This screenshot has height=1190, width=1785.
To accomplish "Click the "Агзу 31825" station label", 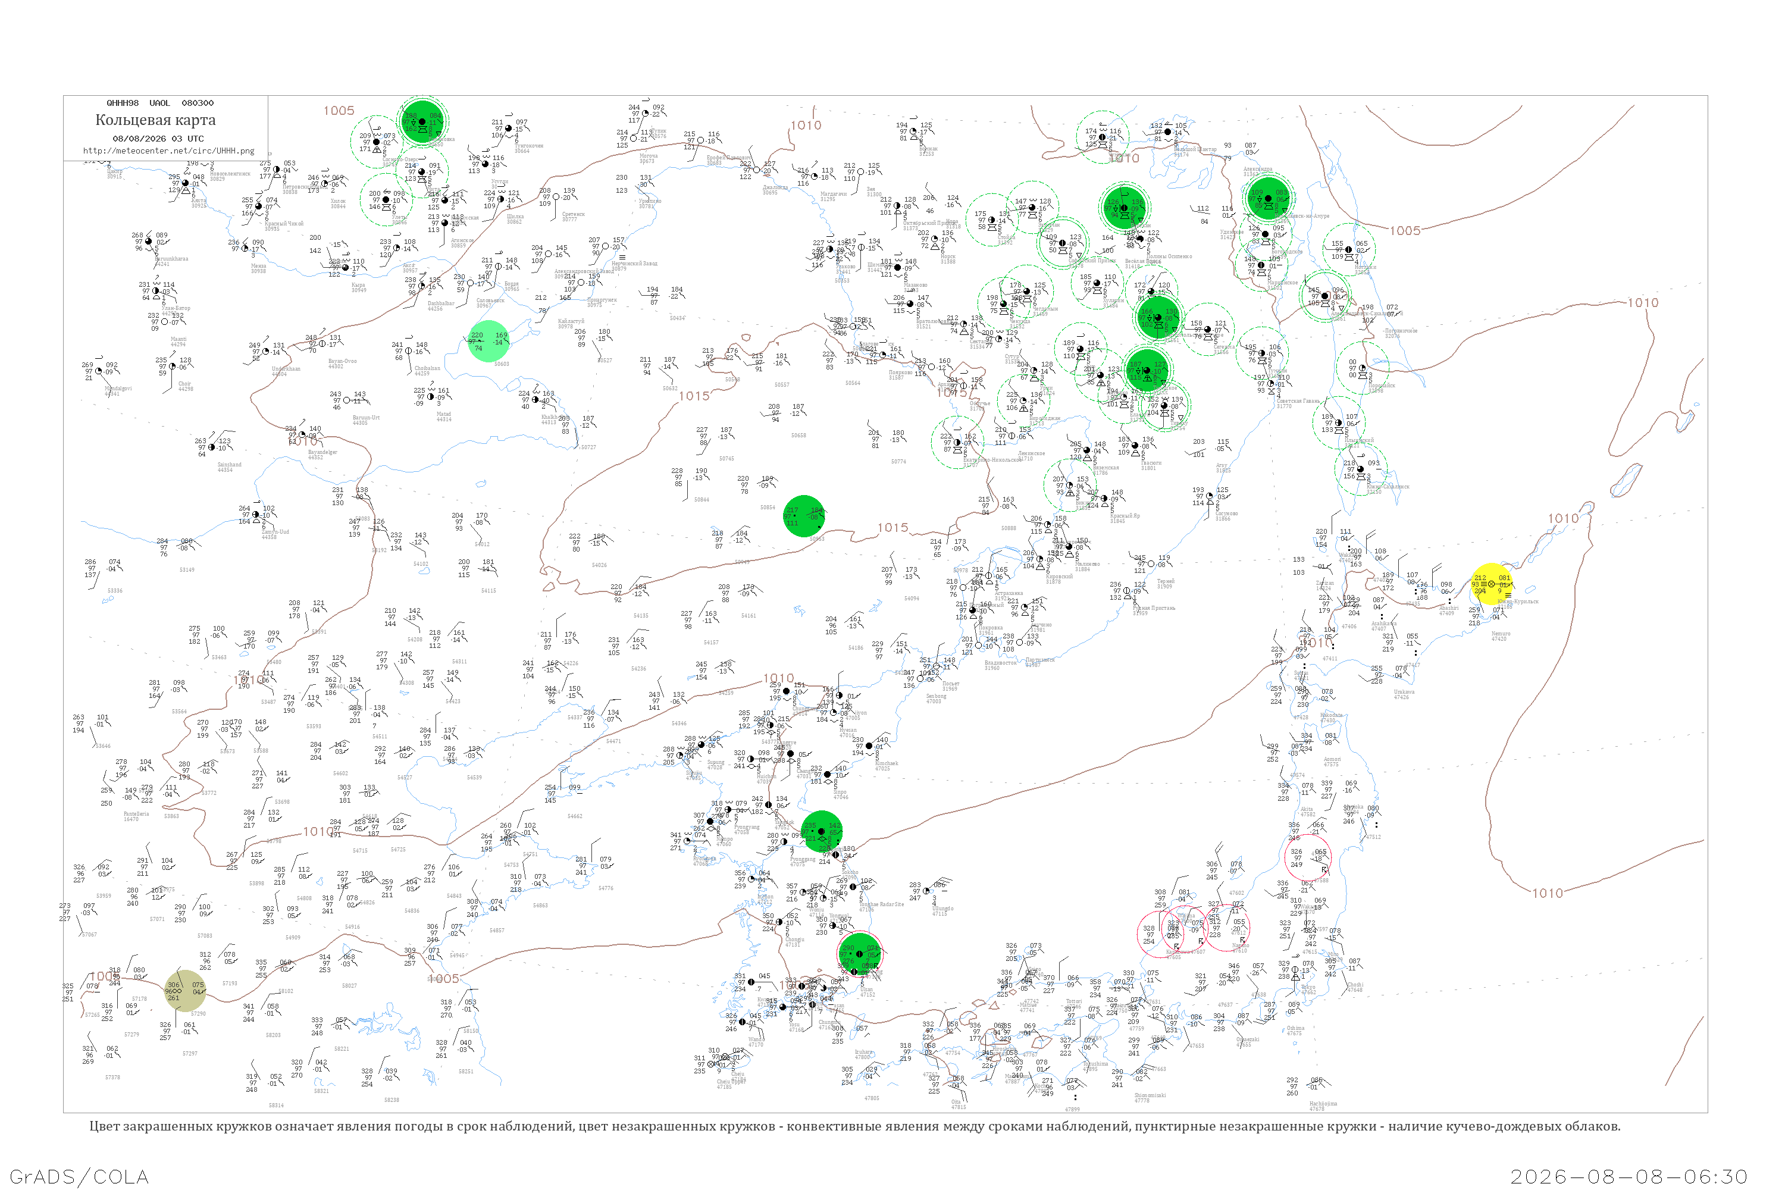I will click(1223, 468).
